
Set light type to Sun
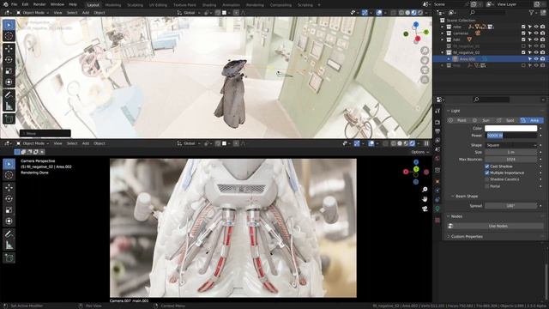[x=483, y=120]
